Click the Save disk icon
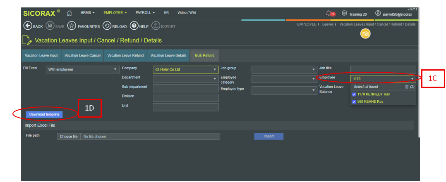The height and width of the screenshot is (182, 446). pyautogui.click(x=50, y=26)
